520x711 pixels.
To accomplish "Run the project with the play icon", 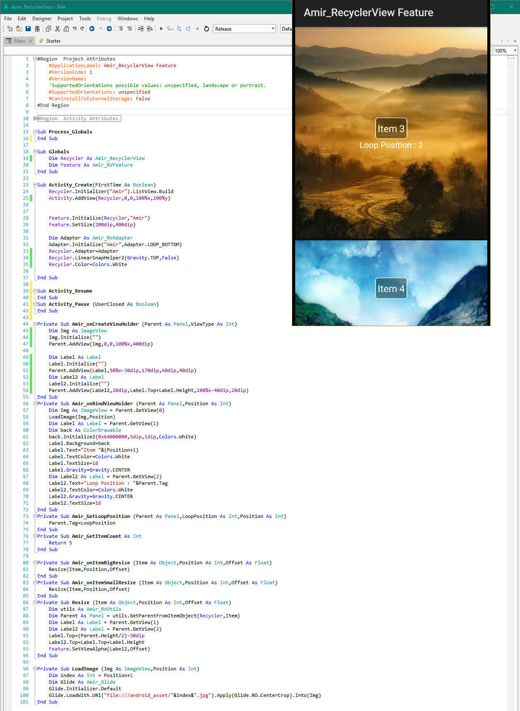I will point(161,29).
